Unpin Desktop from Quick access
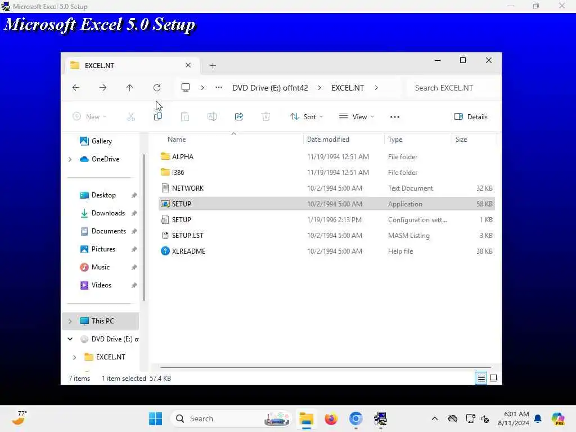The height and width of the screenshot is (432, 576). 134,195
